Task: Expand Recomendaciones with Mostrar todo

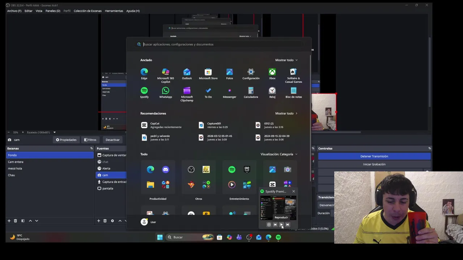Action: click(286, 113)
